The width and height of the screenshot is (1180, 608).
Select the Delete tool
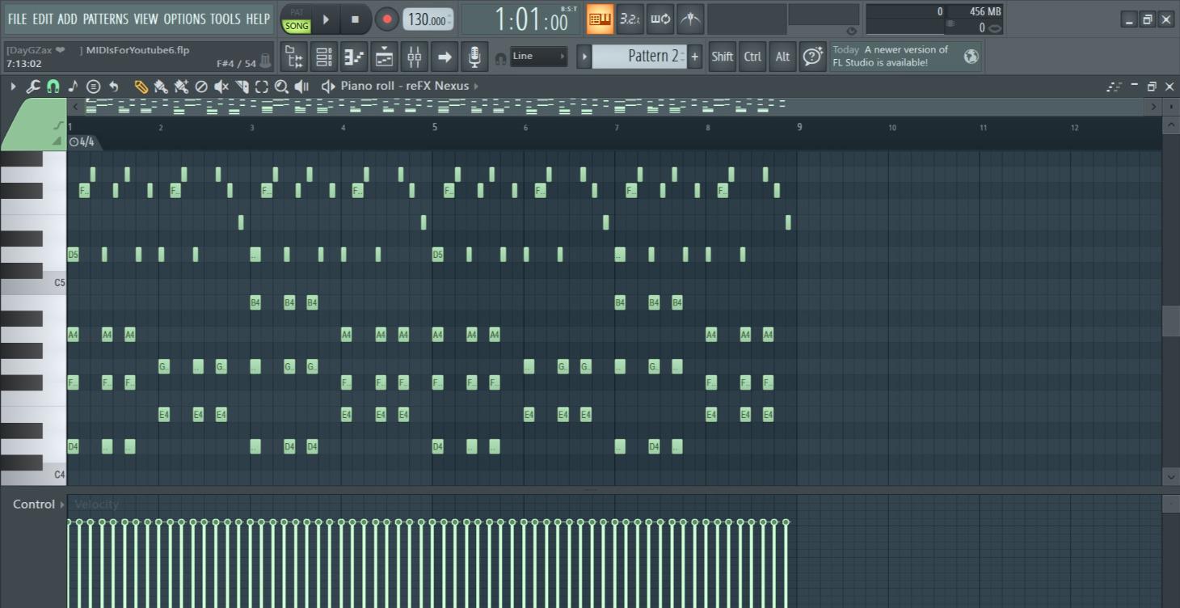click(201, 87)
